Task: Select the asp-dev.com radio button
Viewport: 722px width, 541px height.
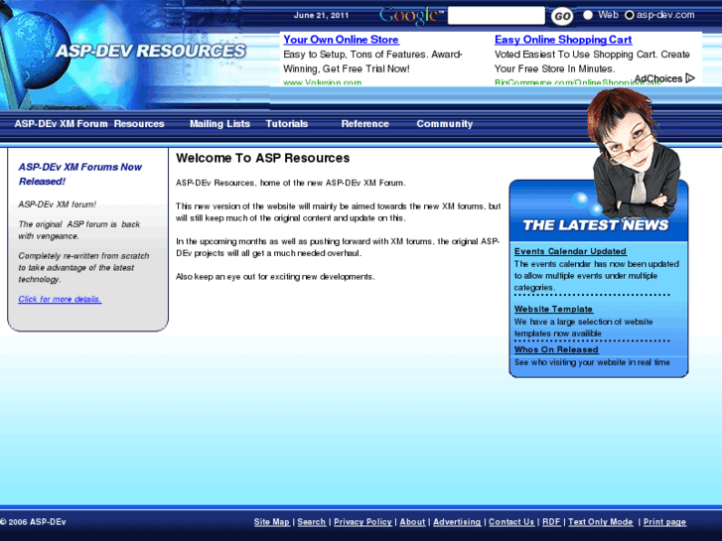Action: (x=629, y=15)
